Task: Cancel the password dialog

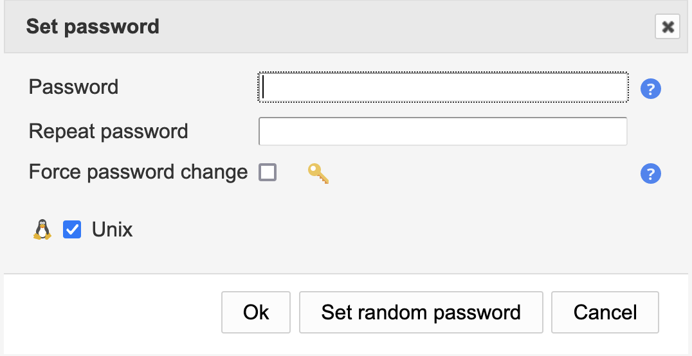Action: click(x=605, y=312)
